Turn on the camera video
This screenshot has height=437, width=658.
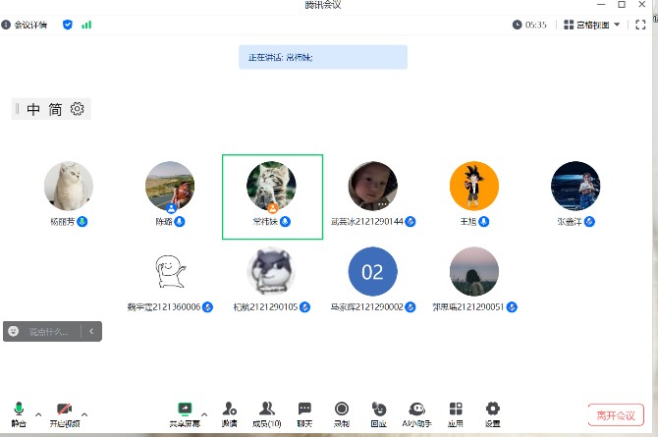coord(64,411)
